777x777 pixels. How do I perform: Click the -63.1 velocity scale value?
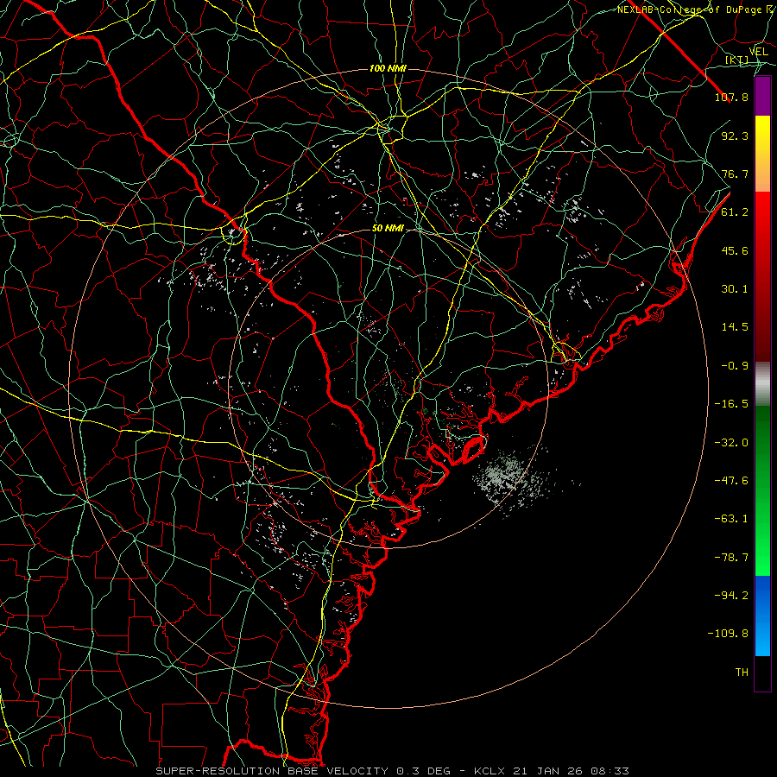coord(731,519)
